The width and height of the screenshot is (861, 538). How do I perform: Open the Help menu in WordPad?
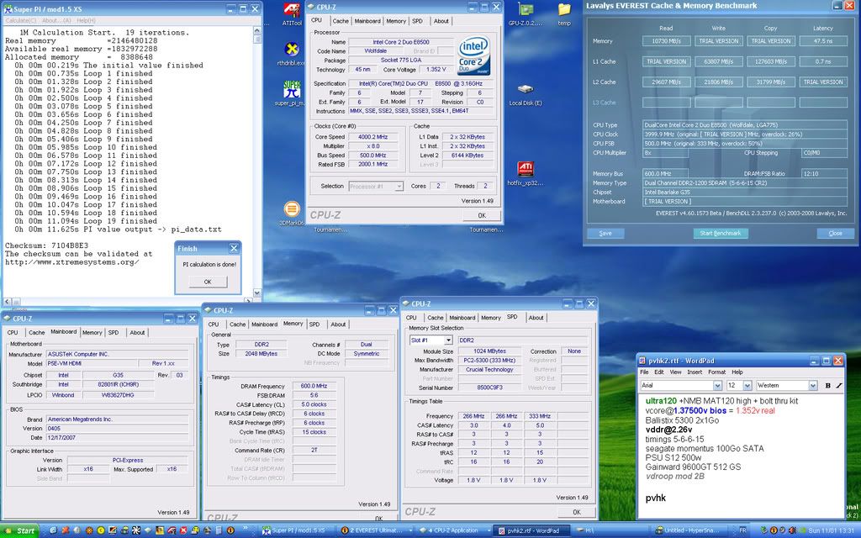click(x=737, y=372)
